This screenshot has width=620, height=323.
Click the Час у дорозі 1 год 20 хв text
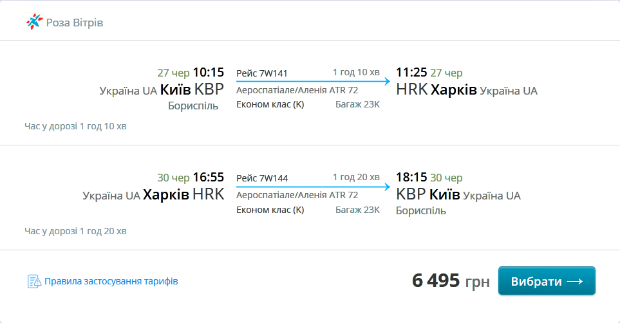pyautogui.click(x=75, y=230)
